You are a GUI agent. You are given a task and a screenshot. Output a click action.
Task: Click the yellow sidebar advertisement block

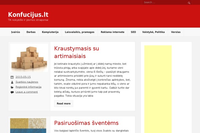point(158,89)
